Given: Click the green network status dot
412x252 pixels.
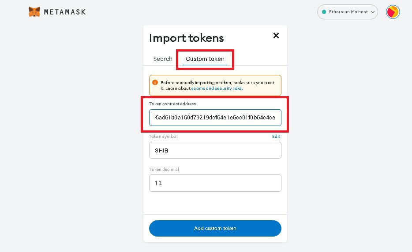Looking at the screenshot, I should (x=324, y=12).
